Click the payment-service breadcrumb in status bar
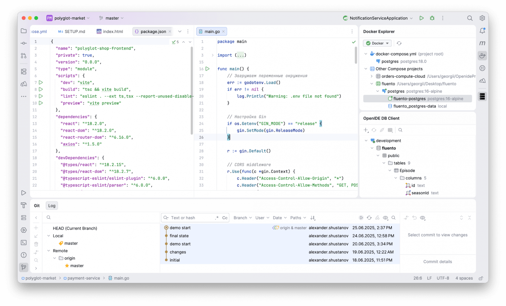Screen dimensions: 506x306 [x=82, y=278]
